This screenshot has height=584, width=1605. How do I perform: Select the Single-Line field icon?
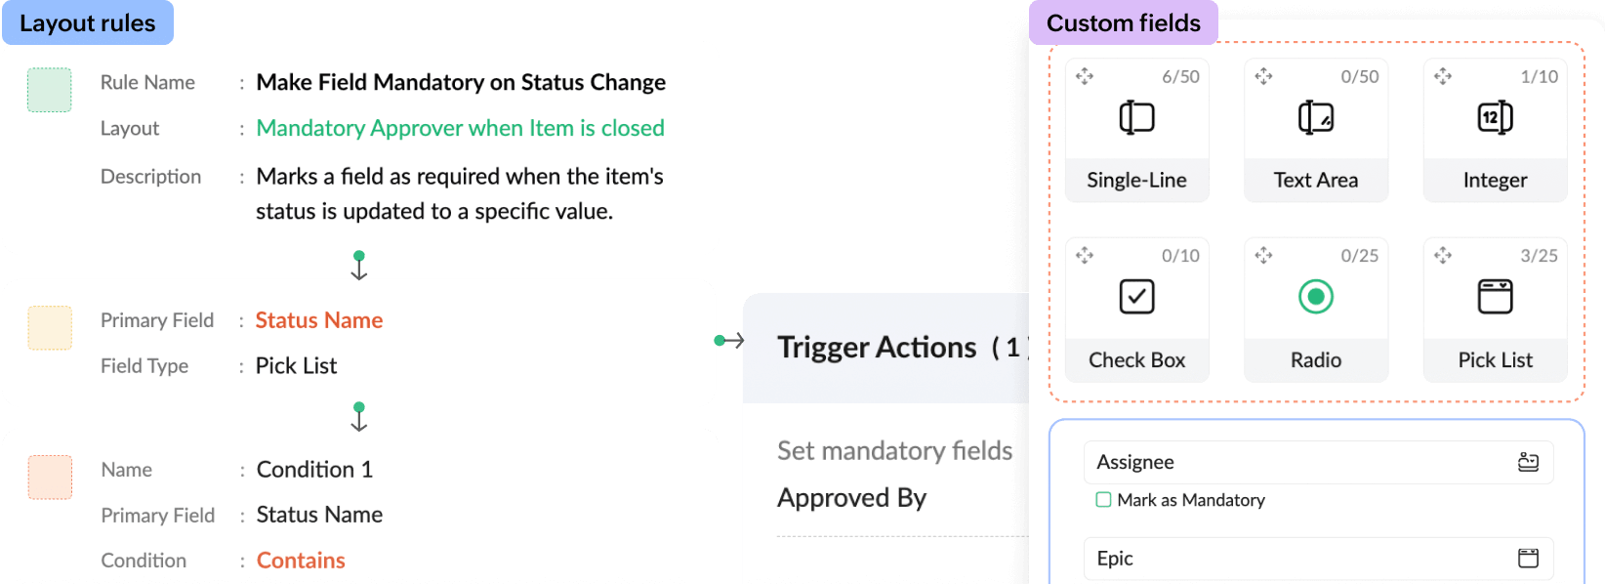point(1136,117)
